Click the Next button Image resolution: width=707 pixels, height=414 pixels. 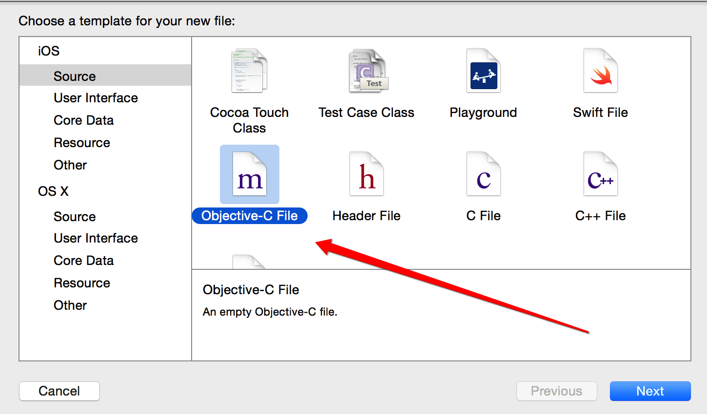pos(650,391)
